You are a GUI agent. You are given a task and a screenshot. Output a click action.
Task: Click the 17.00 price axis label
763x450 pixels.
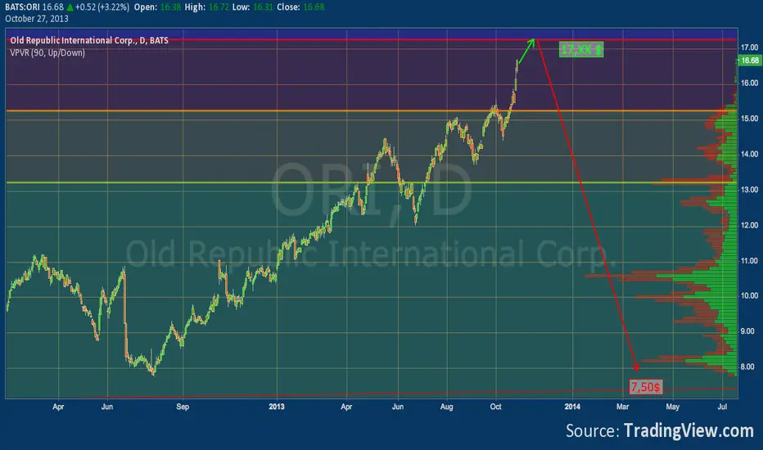click(749, 47)
